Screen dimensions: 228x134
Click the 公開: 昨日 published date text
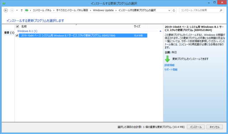pyautogui.click(x=171, y=52)
